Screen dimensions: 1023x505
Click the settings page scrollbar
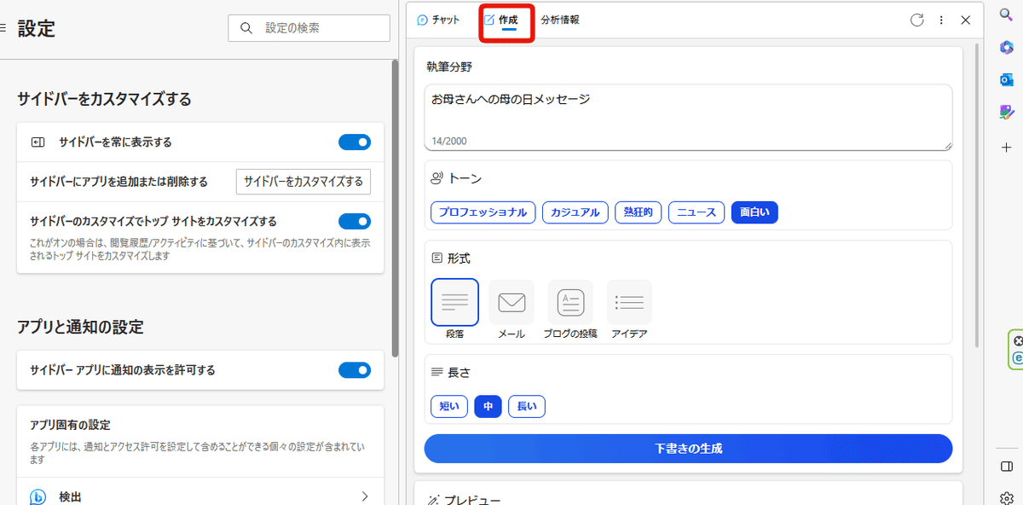[x=395, y=207]
